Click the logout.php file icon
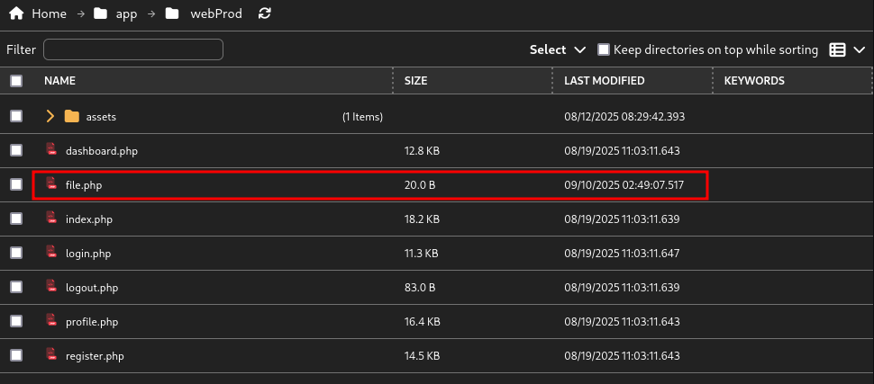This screenshot has height=384, width=874. 52,287
